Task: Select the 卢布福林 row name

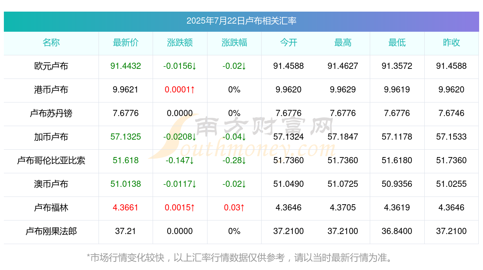Action: pyautogui.click(x=51, y=208)
